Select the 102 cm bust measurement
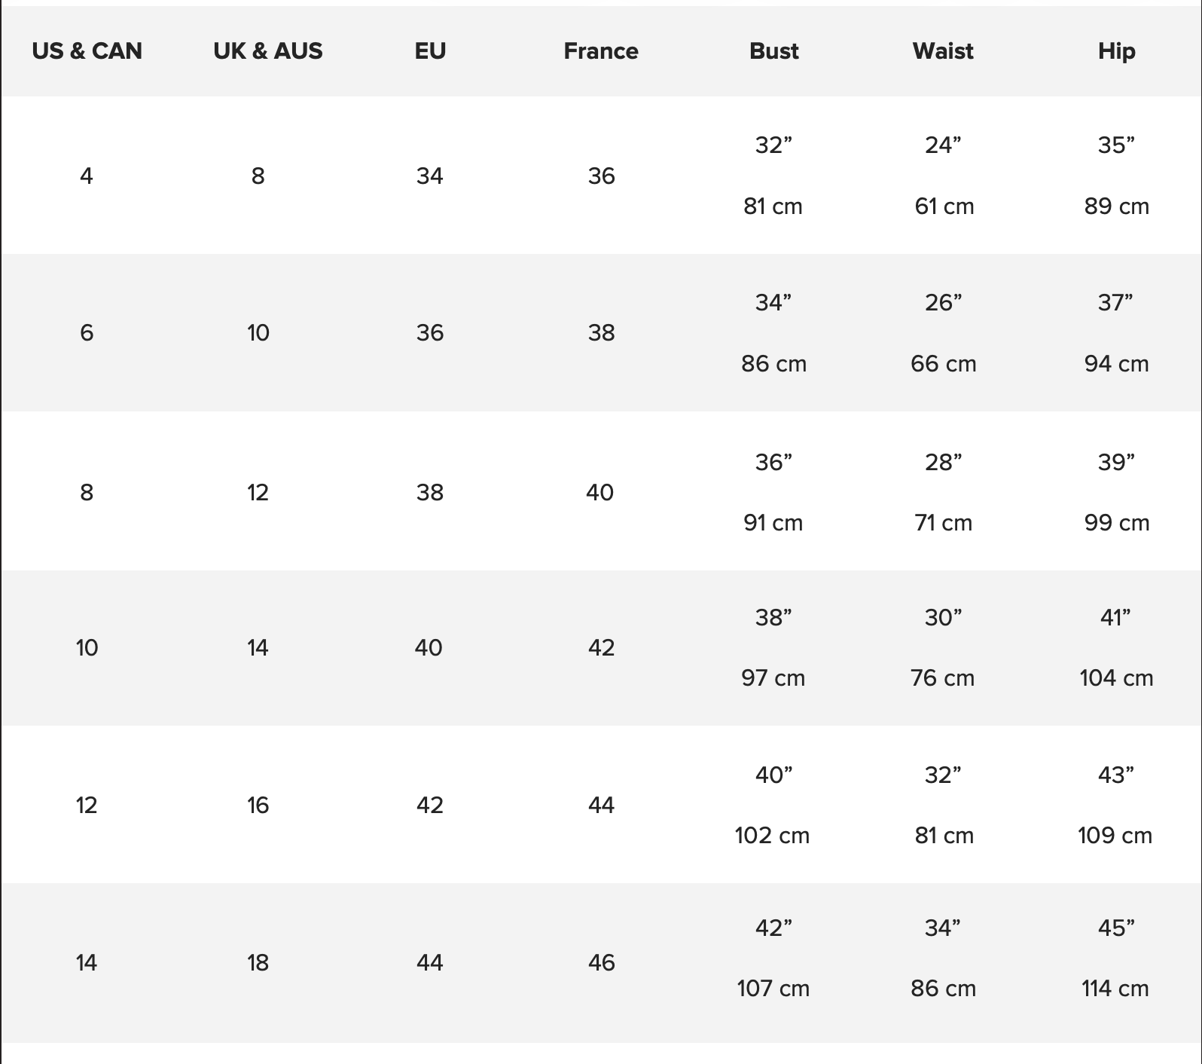The width and height of the screenshot is (1202, 1064). pyautogui.click(x=772, y=836)
